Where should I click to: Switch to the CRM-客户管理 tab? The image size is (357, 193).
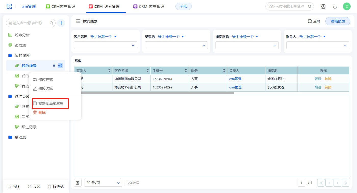[149, 7]
